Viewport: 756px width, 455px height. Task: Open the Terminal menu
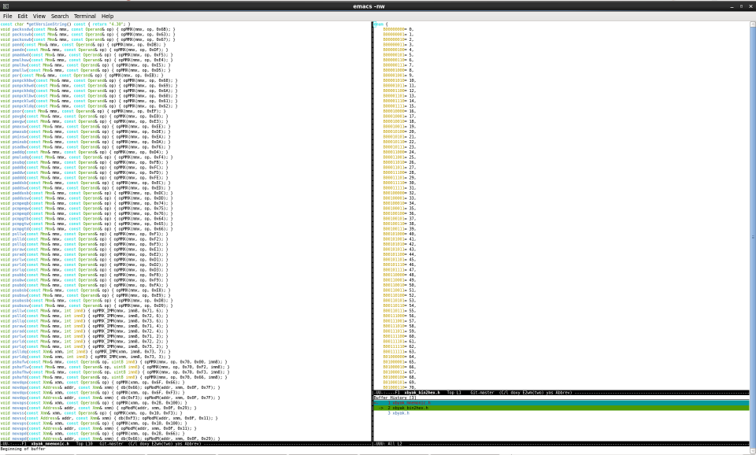click(85, 16)
